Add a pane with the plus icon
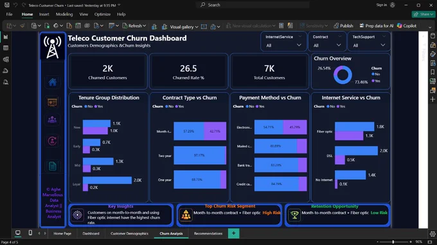This screenshot has width=437, height=245. [x=433, y=99]
